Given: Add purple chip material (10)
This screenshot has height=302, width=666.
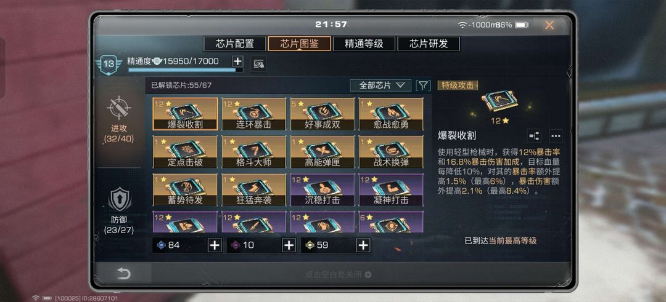Looking at the screenshot, I should pyautogui.click(x=289, y=245).
